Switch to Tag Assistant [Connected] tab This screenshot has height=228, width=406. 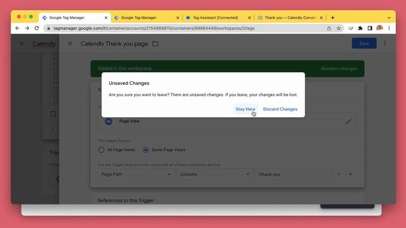[218, 18]
